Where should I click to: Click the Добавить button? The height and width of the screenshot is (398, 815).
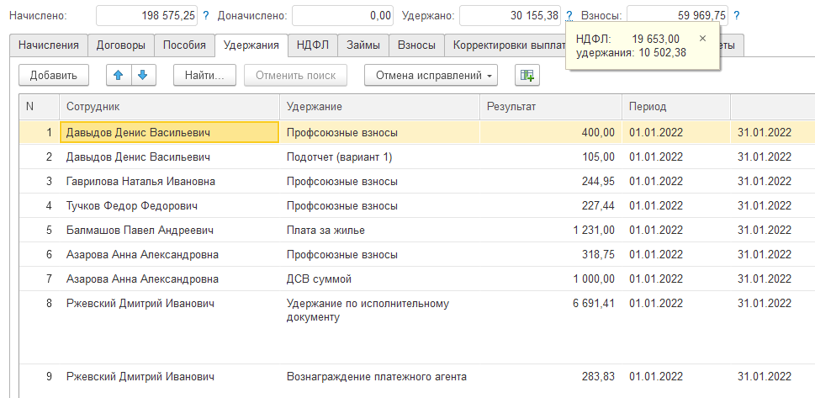54,76
